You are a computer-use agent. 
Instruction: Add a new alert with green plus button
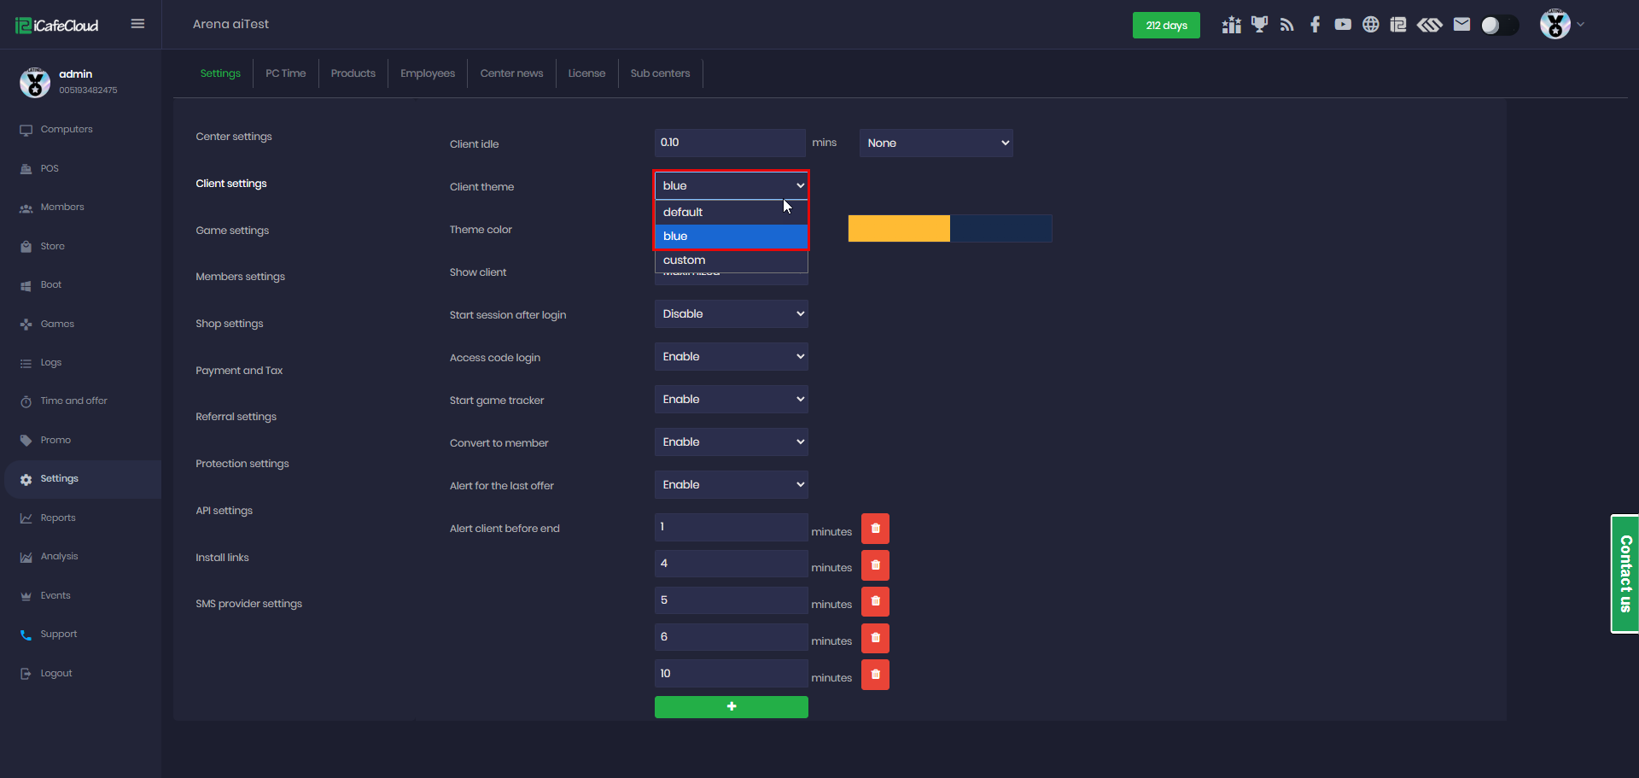pyautogui.click(x=731, y=707)
